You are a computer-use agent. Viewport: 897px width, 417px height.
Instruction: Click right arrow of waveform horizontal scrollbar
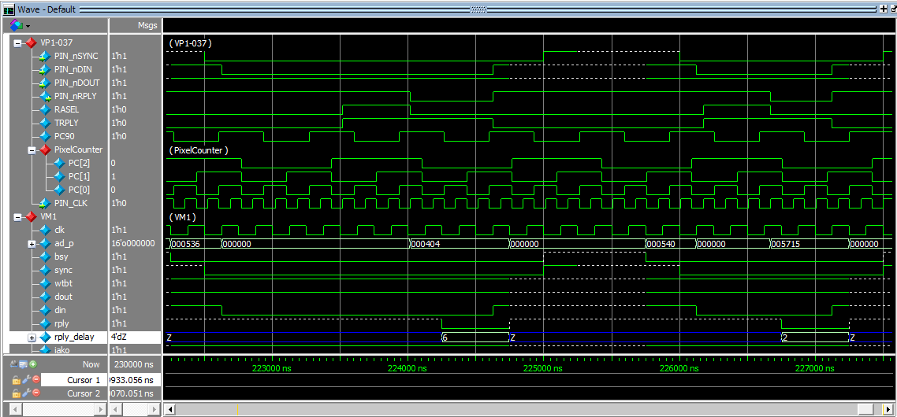coord(888,409)
